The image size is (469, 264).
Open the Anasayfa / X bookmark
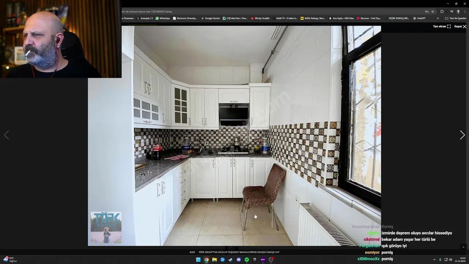[145, 18]
